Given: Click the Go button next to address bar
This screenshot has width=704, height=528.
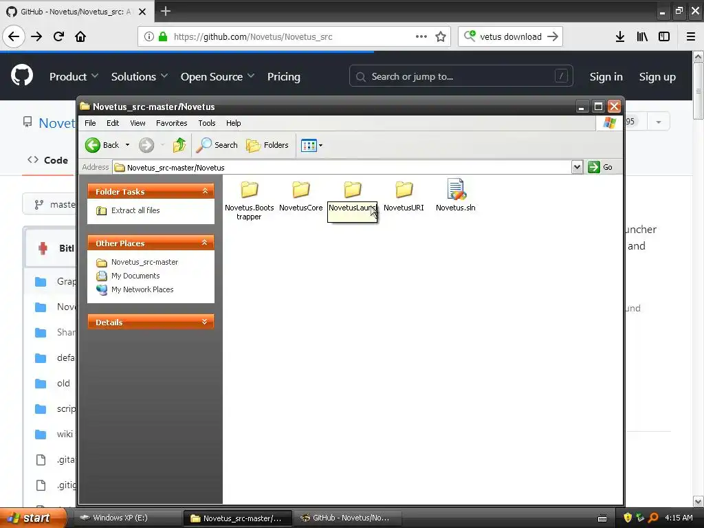Looking at the screenshot, I should coord(600,167).
